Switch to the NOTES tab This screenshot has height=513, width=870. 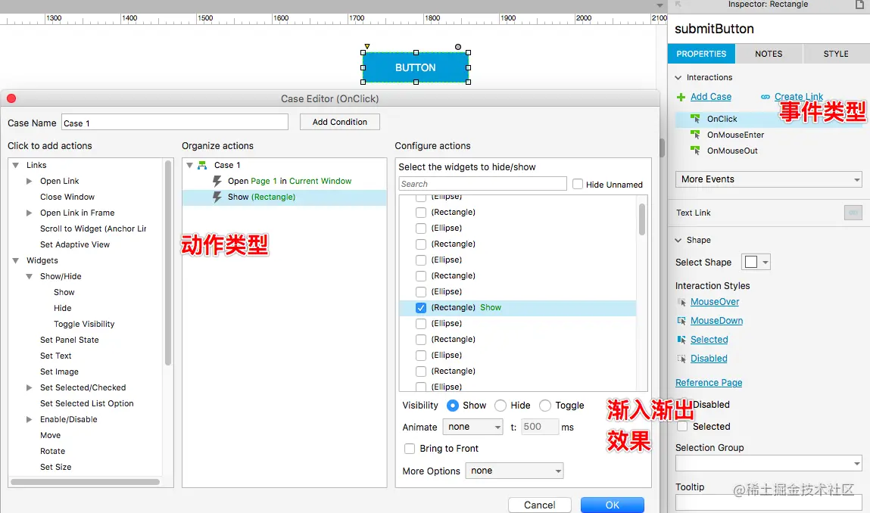[x=769, y=54]
